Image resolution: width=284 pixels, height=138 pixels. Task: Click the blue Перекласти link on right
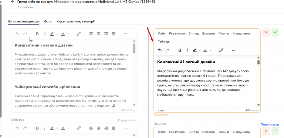point(270,124)
